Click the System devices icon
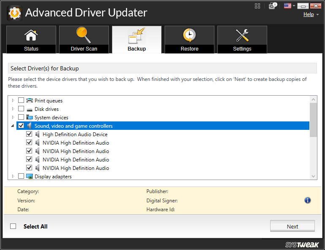The image size is (325, 250). [x=30, y=117]
